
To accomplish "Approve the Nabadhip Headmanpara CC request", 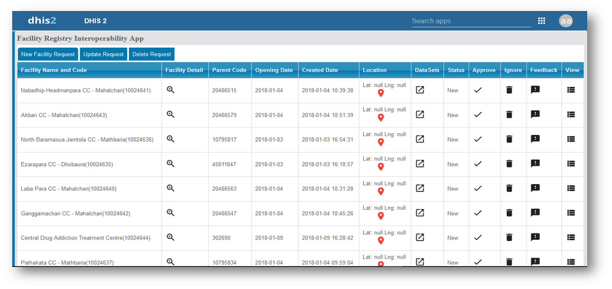I will [478, 90].
